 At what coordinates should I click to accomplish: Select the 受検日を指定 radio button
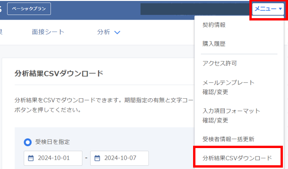(28, 142)
